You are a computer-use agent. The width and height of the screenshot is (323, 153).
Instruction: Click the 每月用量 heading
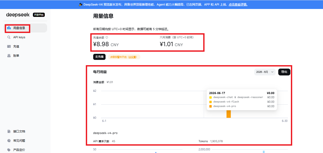coord(100,72)
